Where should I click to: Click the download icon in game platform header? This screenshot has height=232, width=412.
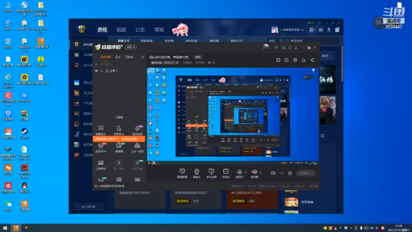(x=329, y=30)
